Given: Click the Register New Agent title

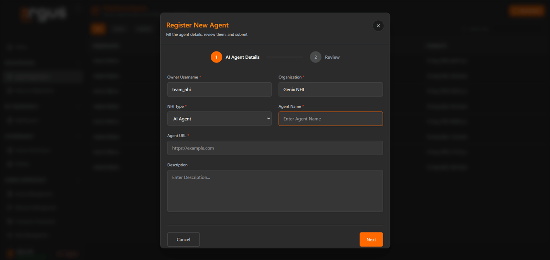Looking at the screenshot, I should pos(197,25).
